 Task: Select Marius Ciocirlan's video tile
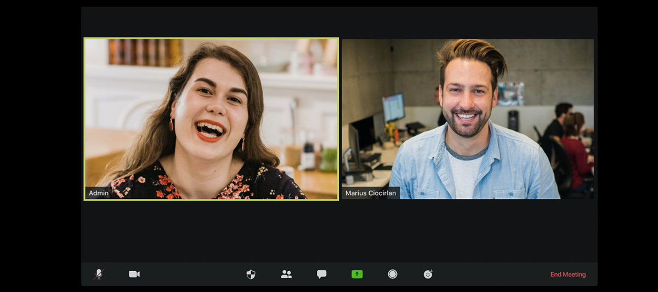468,119
